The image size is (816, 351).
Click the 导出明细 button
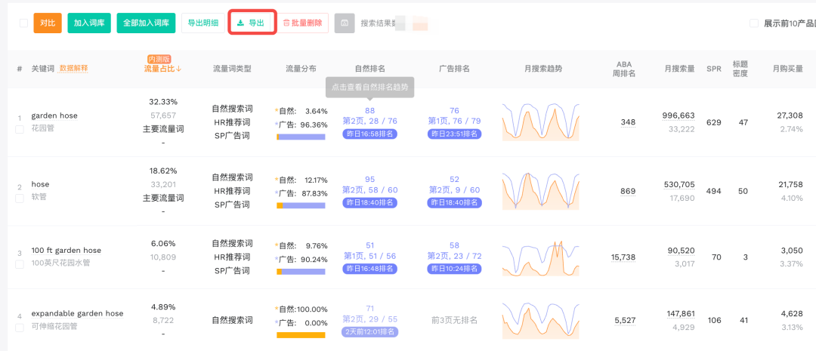(x=203, y=23)
